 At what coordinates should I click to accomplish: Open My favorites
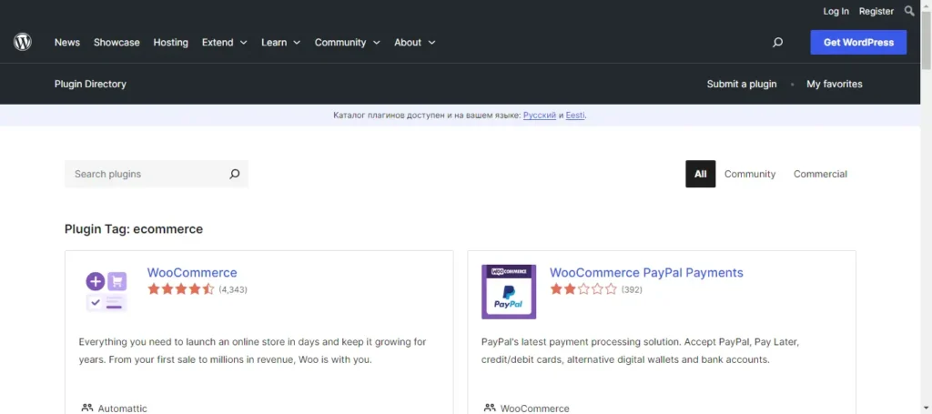tap(834, 84)
